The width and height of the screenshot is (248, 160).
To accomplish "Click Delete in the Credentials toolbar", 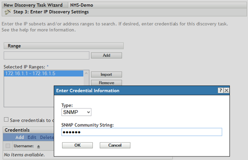I will [x=47, y=137].
